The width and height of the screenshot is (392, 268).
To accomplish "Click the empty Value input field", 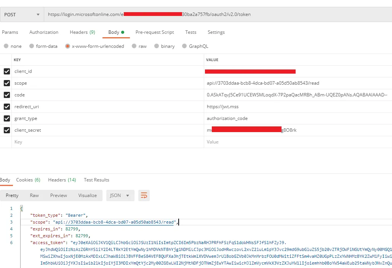I will (x=298, y=142).
